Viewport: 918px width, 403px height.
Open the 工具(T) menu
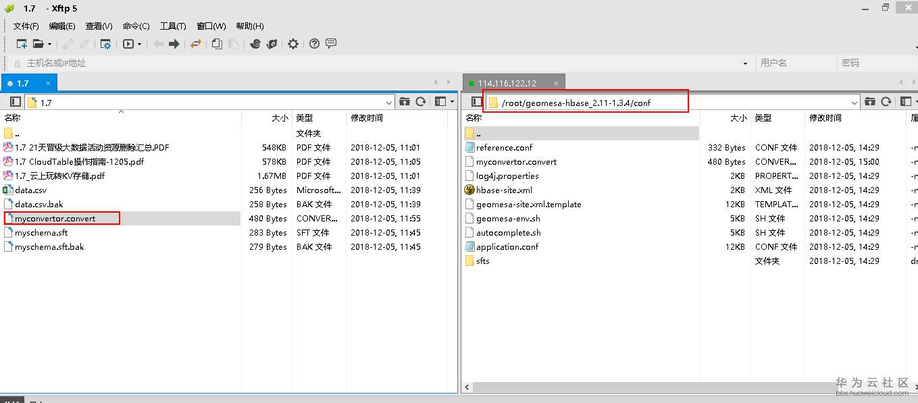point(172,26)
